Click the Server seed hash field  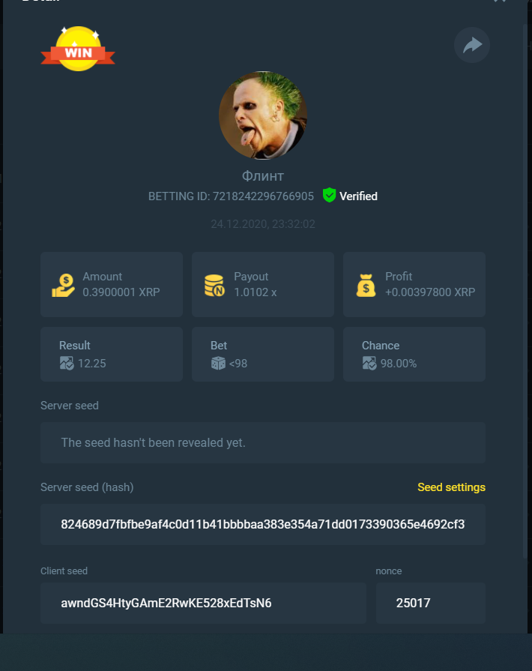pyautogui.click(x=262, y=524)
